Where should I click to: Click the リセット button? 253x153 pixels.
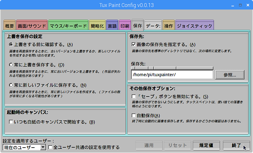tap(178, 145)
